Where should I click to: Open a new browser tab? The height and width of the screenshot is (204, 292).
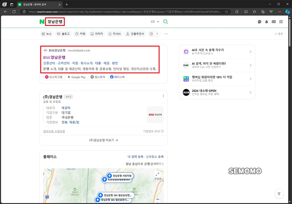click(x=67, y=5)
